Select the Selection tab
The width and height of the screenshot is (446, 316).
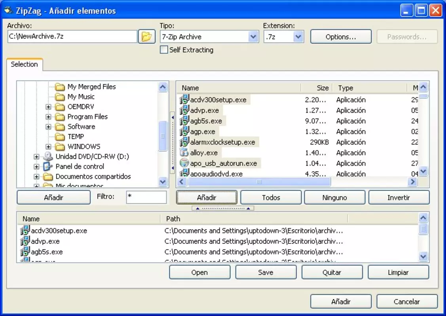click(x=25, y=64)
